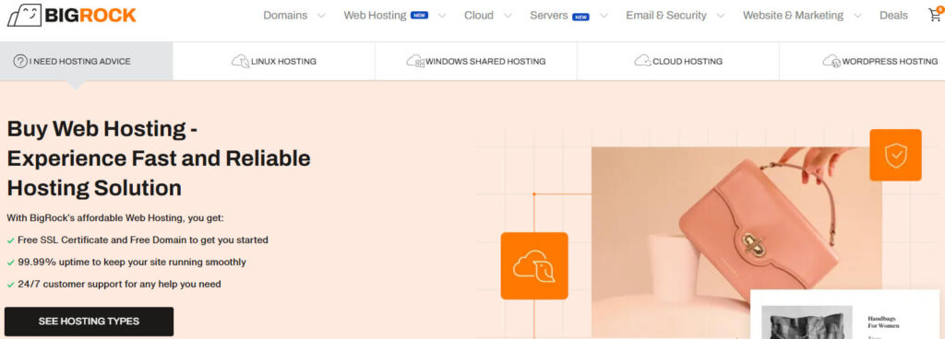Expand the Domains menu chevron
Viewport: 945px width, 339px height.
coord(321,16)
